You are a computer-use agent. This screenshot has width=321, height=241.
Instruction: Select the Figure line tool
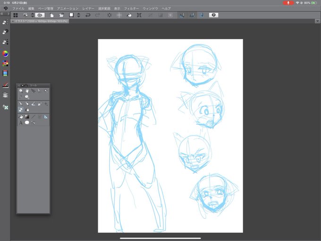pos(34,117)
